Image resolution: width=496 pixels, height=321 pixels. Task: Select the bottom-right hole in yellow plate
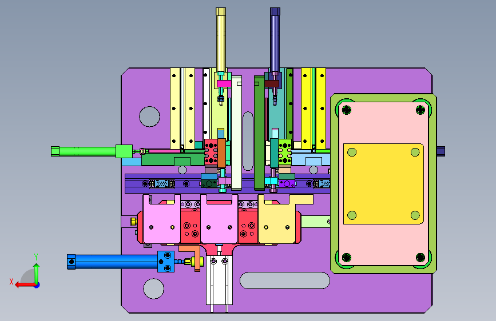pos(415,215)
